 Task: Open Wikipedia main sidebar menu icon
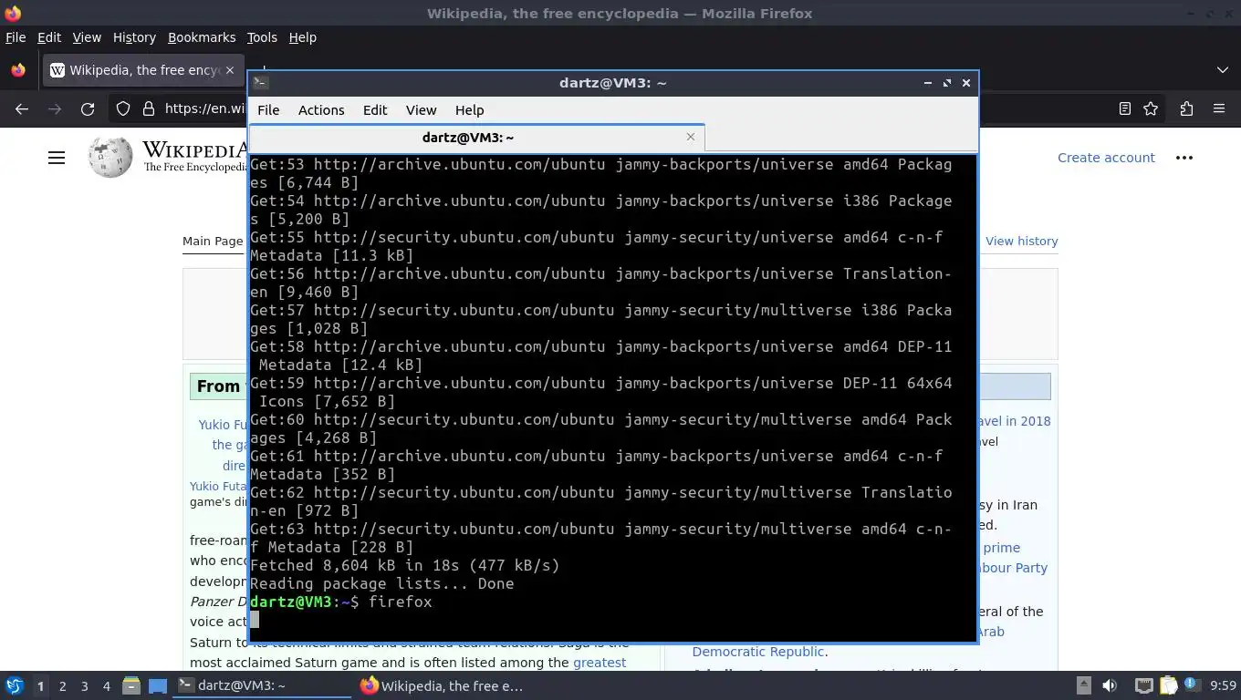[57, 158]
